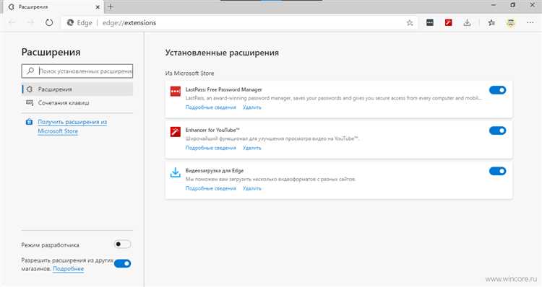Click the browser back arrow
The height and width of the screenshot is (287, 542).
point(12,23)
